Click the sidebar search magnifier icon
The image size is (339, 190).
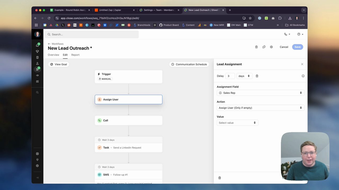pyautogui.click(x=37, y=92)
